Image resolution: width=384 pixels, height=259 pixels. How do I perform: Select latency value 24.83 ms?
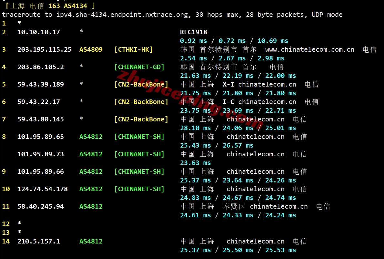click(196, 198)
